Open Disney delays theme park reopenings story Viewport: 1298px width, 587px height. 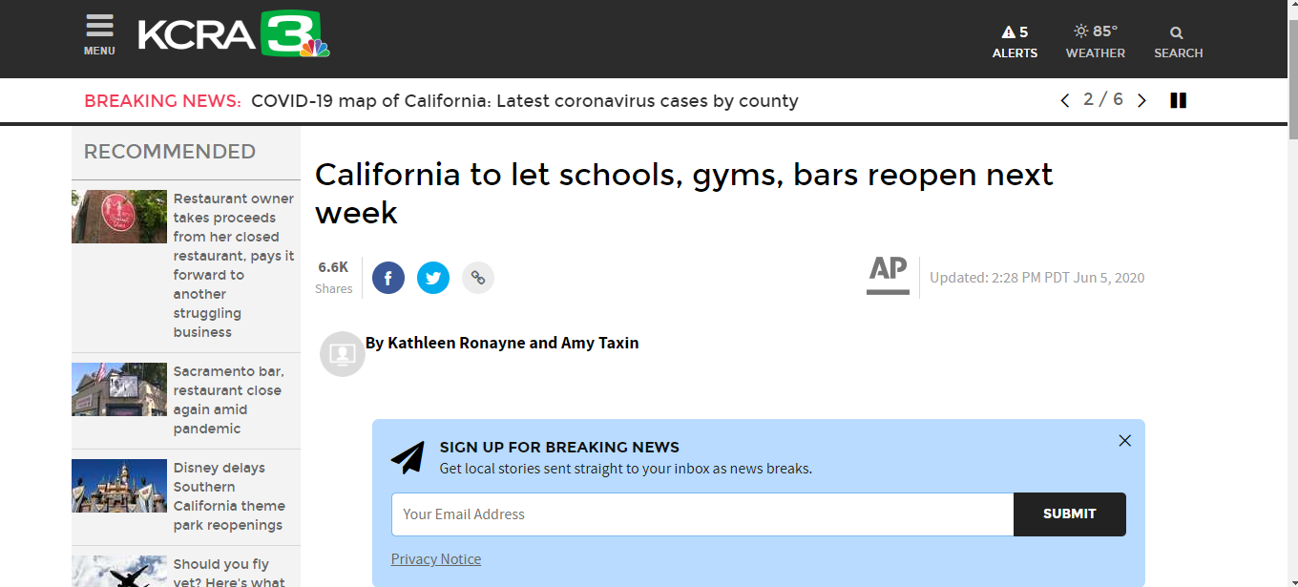[x=228, y=496]
